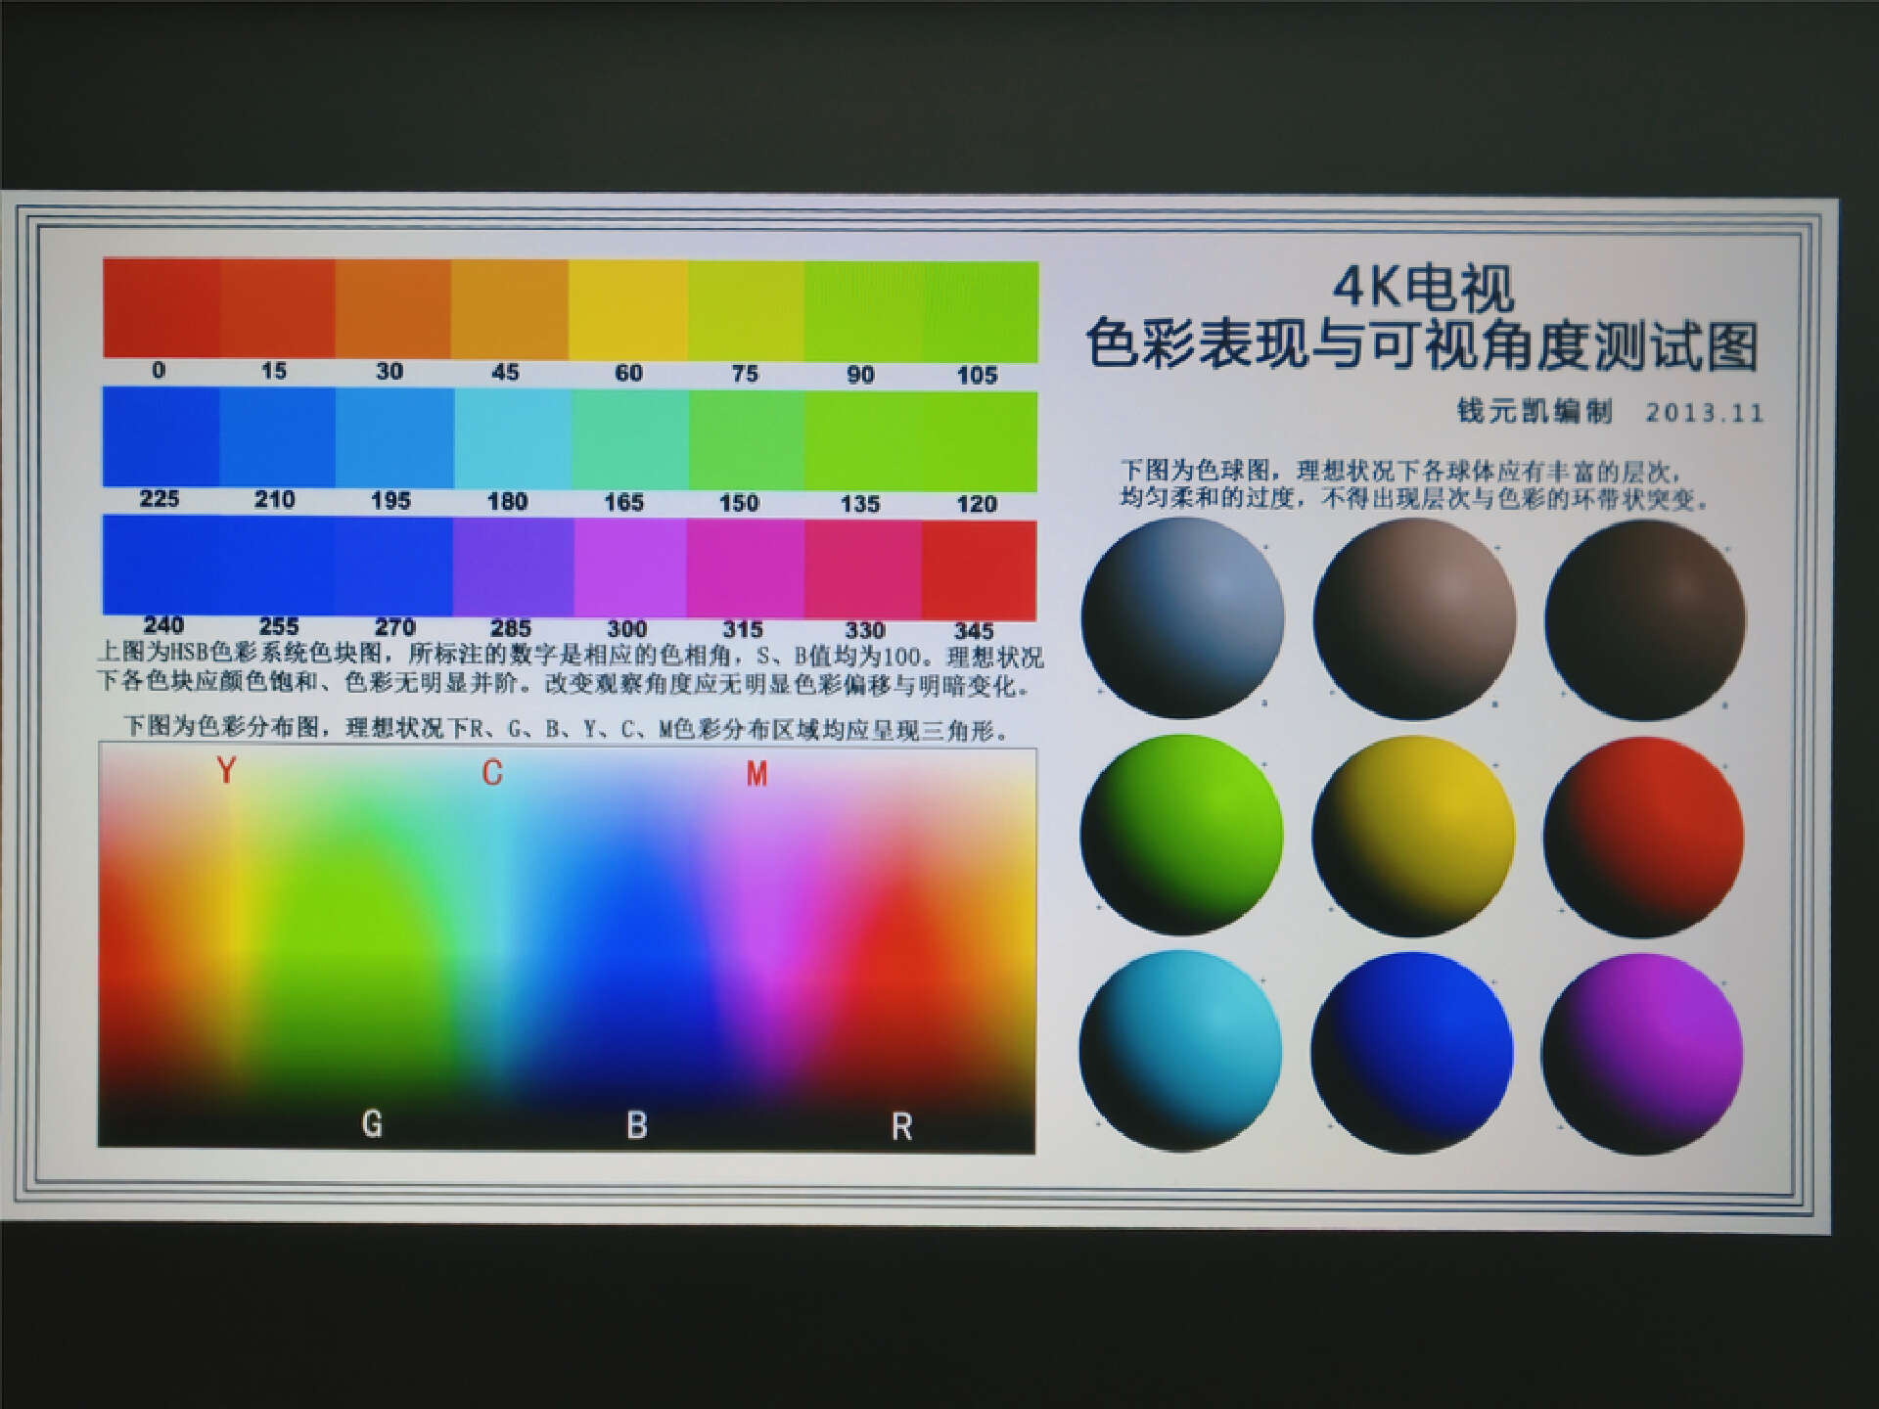Click the "4K电视" title text
Screen dimensions: 1879x1409
coord(1423,288)
